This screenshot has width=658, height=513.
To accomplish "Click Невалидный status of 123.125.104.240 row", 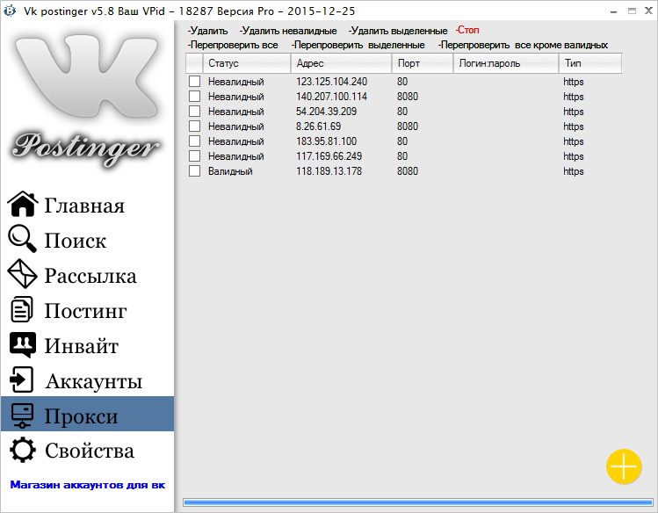I will click(235, 82).
